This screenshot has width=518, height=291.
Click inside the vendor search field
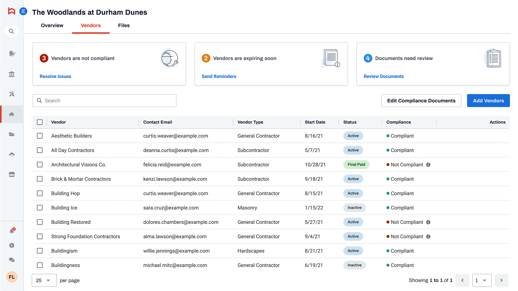(x=105, y=100)
